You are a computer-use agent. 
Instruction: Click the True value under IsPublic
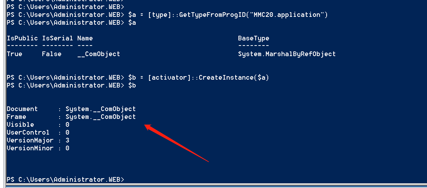tap(15, 54)
